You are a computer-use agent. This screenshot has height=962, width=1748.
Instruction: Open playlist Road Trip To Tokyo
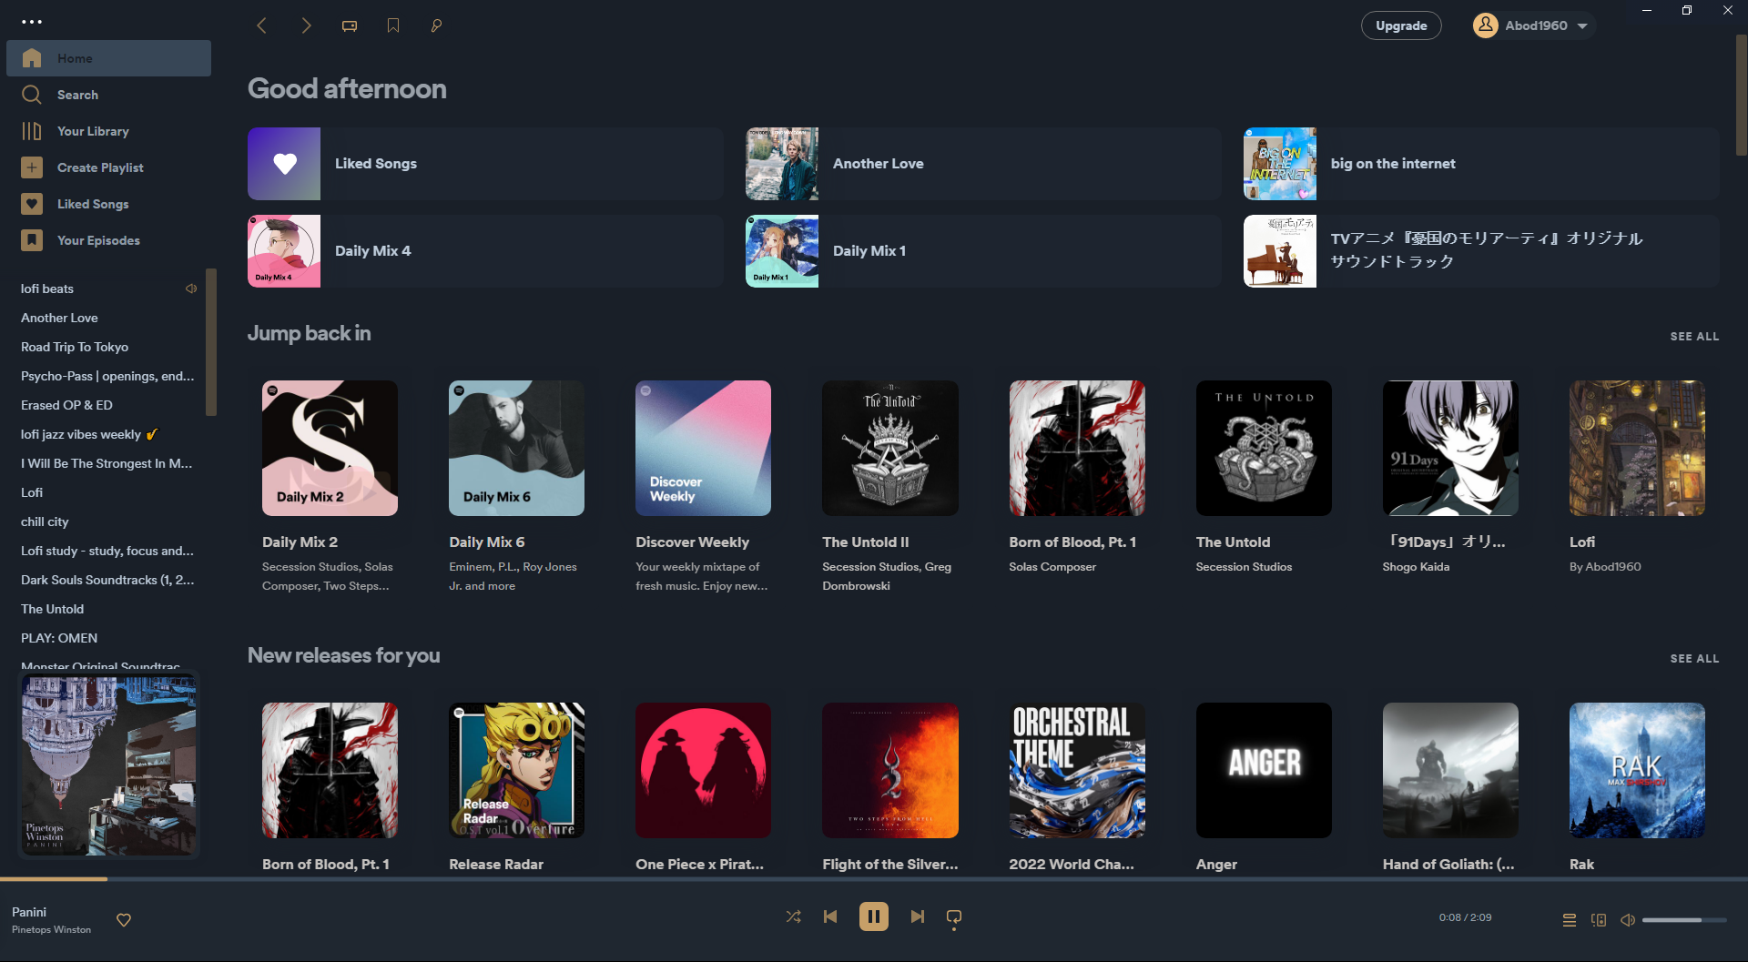pos(75,347)
